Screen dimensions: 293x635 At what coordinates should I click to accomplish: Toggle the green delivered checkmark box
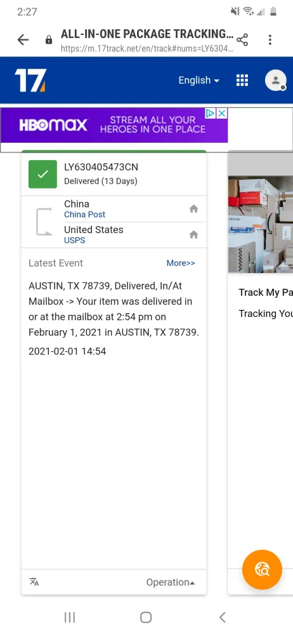[42, 174]
